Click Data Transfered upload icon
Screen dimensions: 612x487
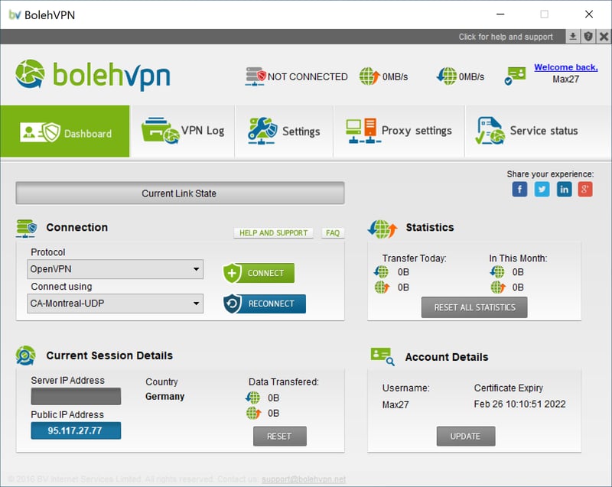pos(253,413)
